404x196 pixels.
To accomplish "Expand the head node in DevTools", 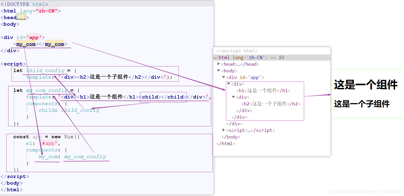I will tap(219, 64).
